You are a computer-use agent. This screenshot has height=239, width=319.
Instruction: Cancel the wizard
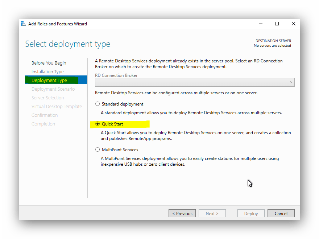pyautogui.click(x=281, y=213)
